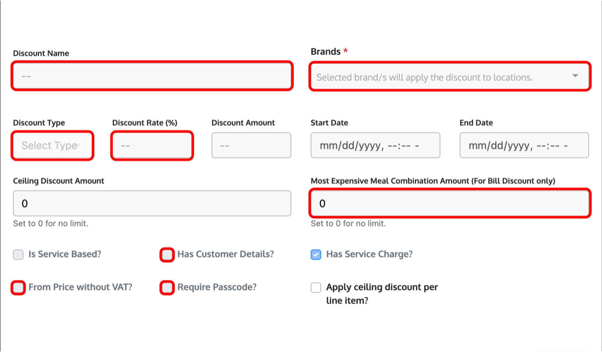This screenshot has height=352, width=602.
Task: Click the Discount Name label text
Action: click(x=41, y=53)
